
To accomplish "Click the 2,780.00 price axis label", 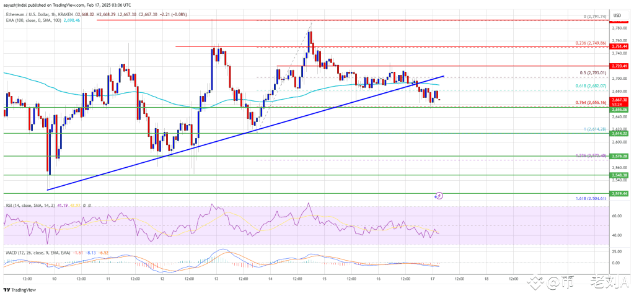I will click(x=620, y=28).
